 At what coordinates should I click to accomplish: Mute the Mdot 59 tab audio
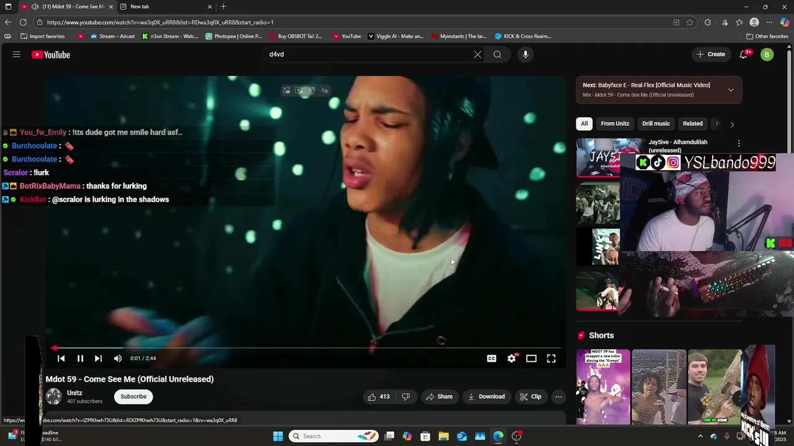[x=35, y=7]
